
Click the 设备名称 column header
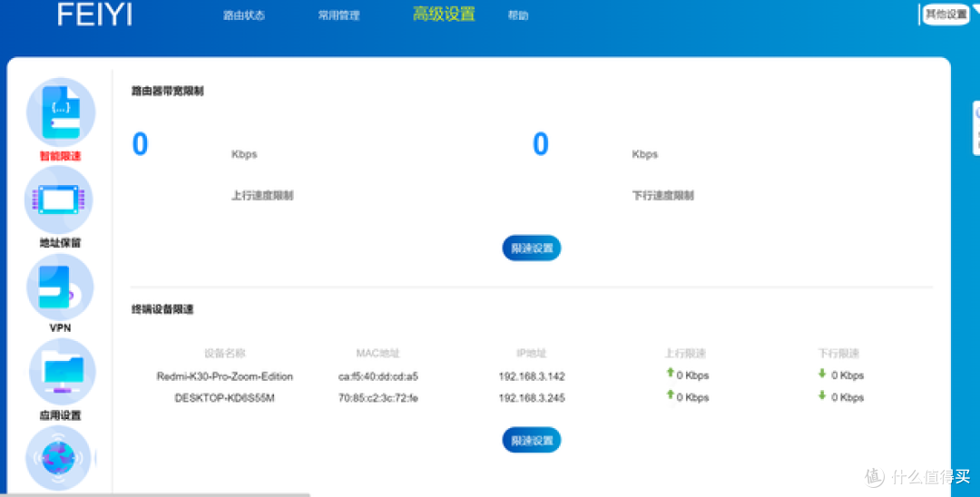(x=224, y=354)
